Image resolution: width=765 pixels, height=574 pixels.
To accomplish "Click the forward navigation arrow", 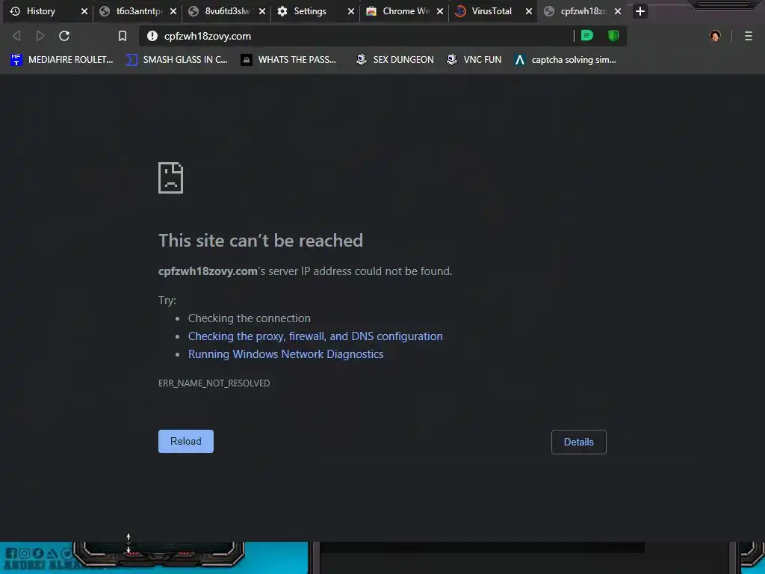I will [x=40, y=36].
